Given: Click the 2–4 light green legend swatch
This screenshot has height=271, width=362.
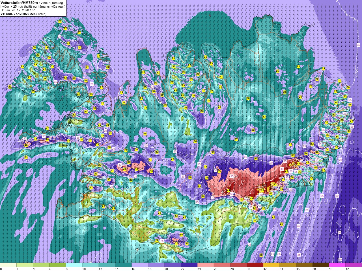Looking at the screenshot, I should (x=25, y=265).
